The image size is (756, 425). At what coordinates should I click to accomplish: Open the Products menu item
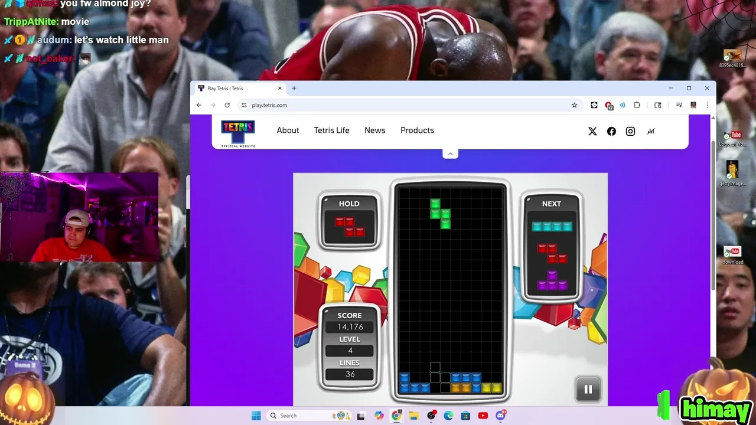click(x=417, y=130)
